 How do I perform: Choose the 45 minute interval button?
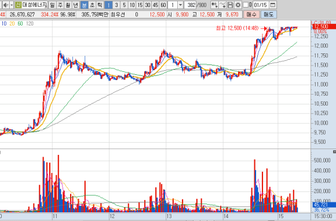(156, 5)
